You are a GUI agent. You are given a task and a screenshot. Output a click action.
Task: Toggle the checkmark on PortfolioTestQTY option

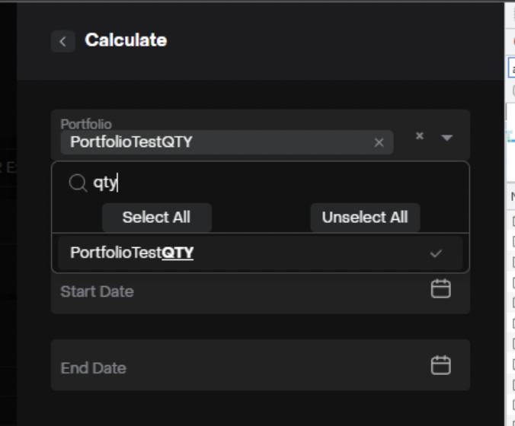tap(436, 253)
